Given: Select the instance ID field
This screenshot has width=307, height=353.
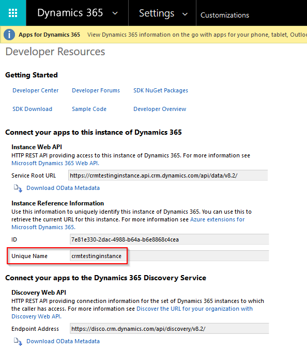Looking at the screenshot, I should pyautogui.click(x=170, y=239).
